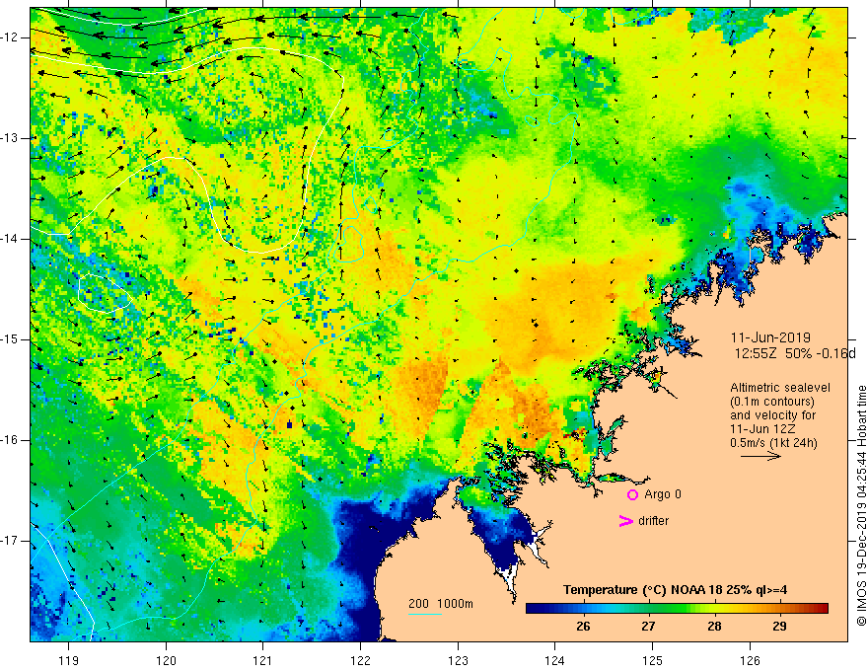Click the magenta drifter arrowhead legend symbol
868x671 pixels.
click(625, 521)
